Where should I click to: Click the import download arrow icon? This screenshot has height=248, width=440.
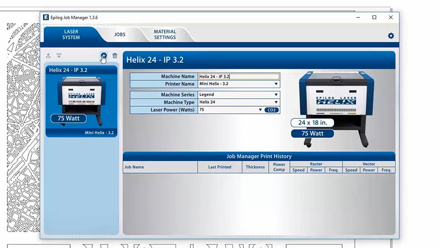(59, 56)
